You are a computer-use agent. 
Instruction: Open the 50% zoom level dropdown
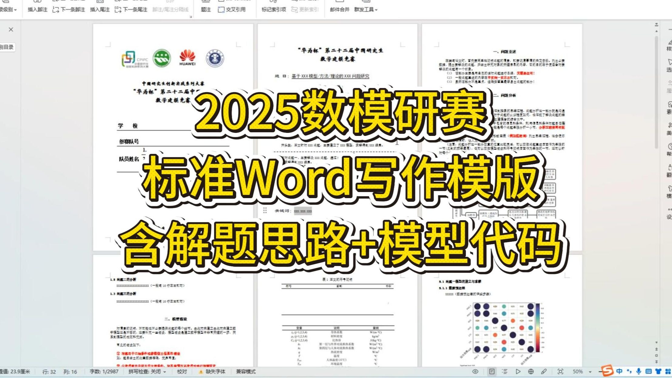(590, 372)
